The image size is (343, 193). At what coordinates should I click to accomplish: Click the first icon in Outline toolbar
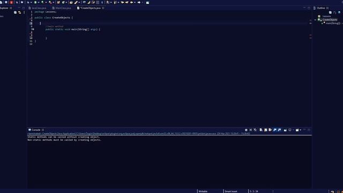pyautogui.click(x=330, y=12)
